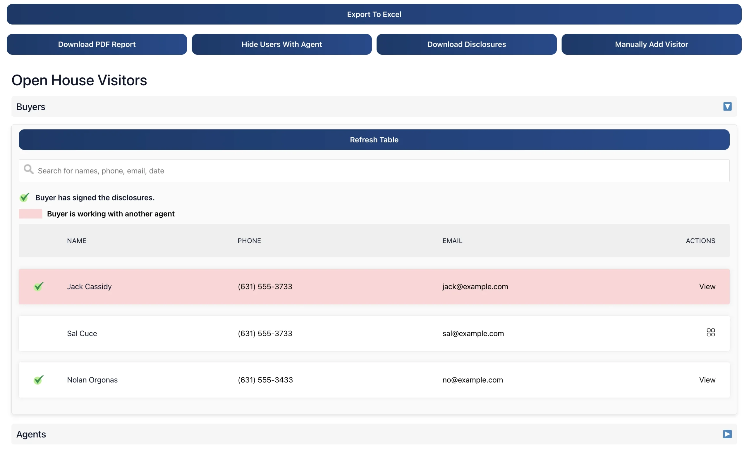Image resolution: width=749 pixels, height=450 pixels.
Task: Click the green checkmark beside Nolan Orgonas
Action: tap(39, 380)
